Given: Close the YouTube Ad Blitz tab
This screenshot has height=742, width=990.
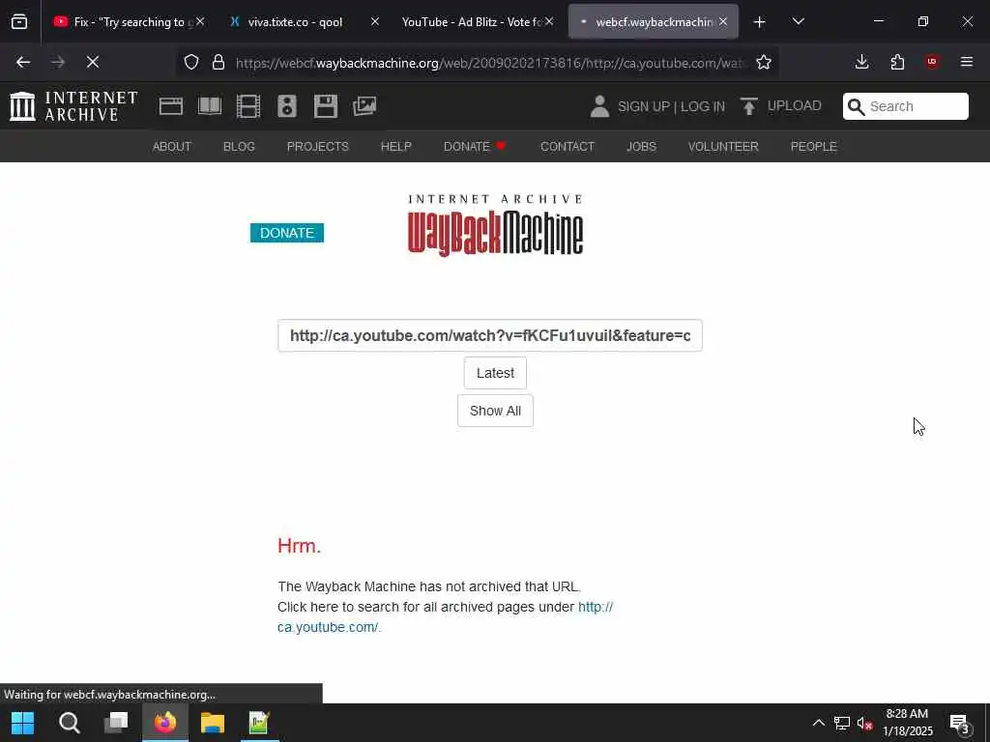Looking at the screenshot, I should (x=549, y=21).
